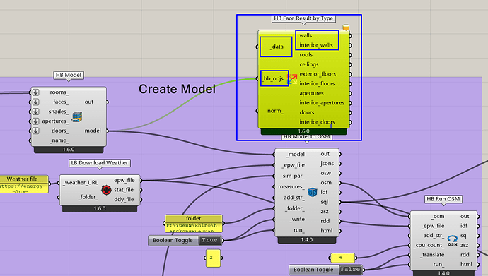Select the yellow panel with value 4
Screen dimensions: 488x276
point(342,258)
